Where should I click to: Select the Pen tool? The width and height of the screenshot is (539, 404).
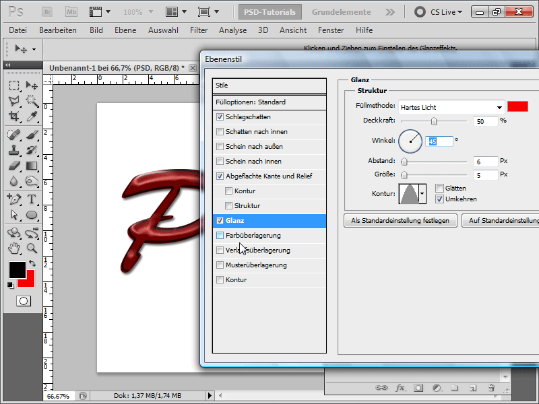tap(13, 199)
